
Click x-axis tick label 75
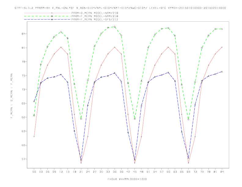coord(202,172)
